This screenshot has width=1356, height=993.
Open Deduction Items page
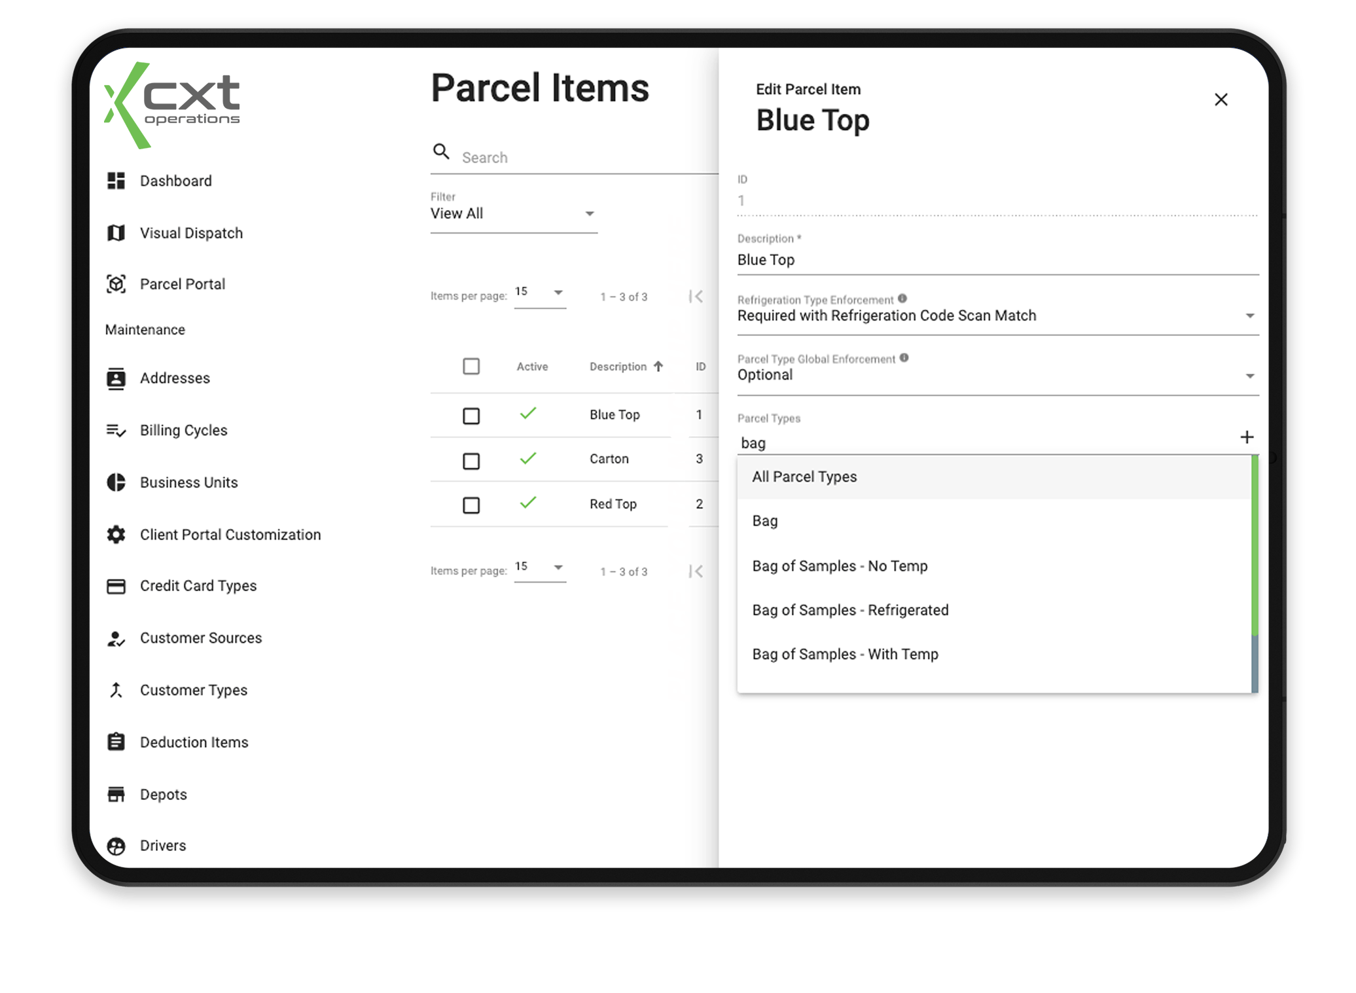[x=194, y=742]
